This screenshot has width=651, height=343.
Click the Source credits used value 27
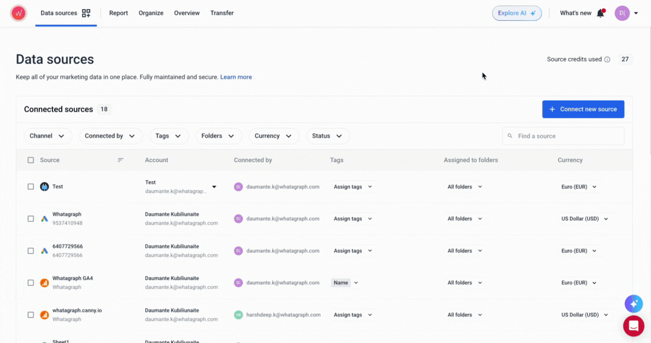(625, 59)
